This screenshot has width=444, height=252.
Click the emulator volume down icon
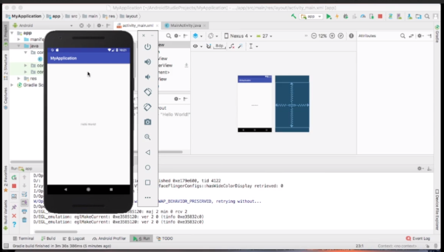[147, 77]
